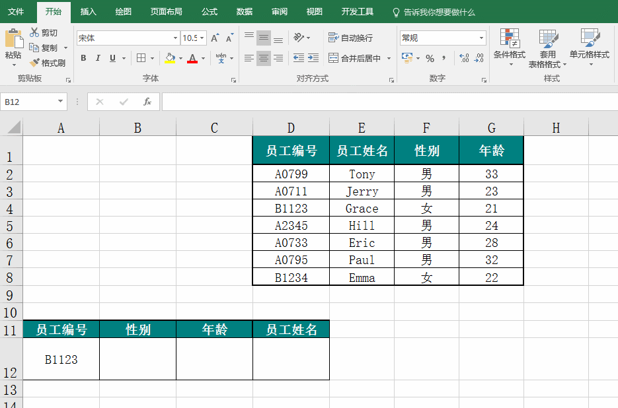
Task: Toggle middle vertical alignment
Action: (264, 38)
